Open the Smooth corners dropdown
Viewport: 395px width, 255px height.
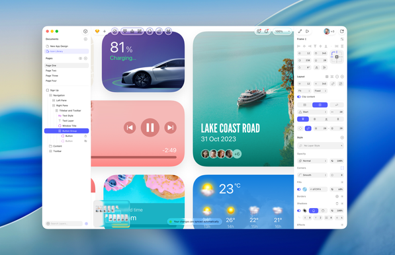pos(312,175)
